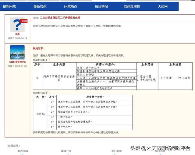This screenshot has width=195, height=155.
Task: Click loan row 6 银行一类卡
Action: tap(94, 127)
